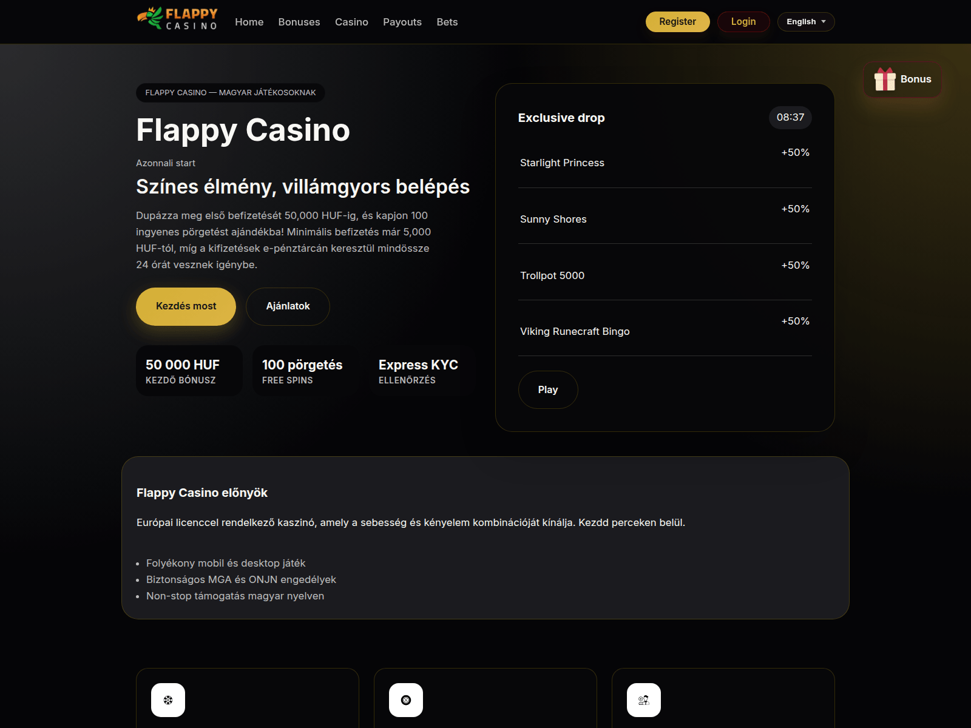Select the Casino nav item

(351, 22)
